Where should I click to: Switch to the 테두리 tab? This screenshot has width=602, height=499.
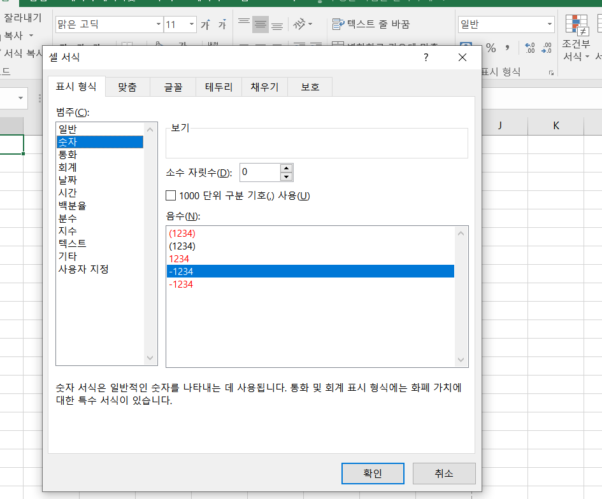219,87
